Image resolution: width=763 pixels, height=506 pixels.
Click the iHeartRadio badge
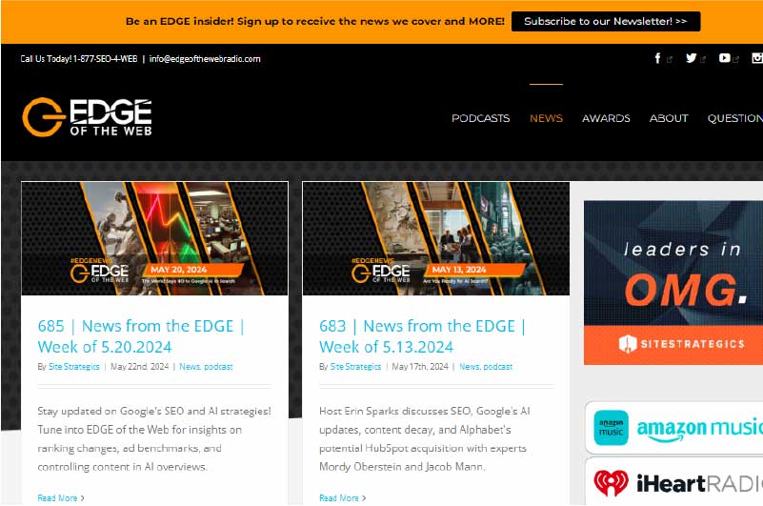point(674,482)
